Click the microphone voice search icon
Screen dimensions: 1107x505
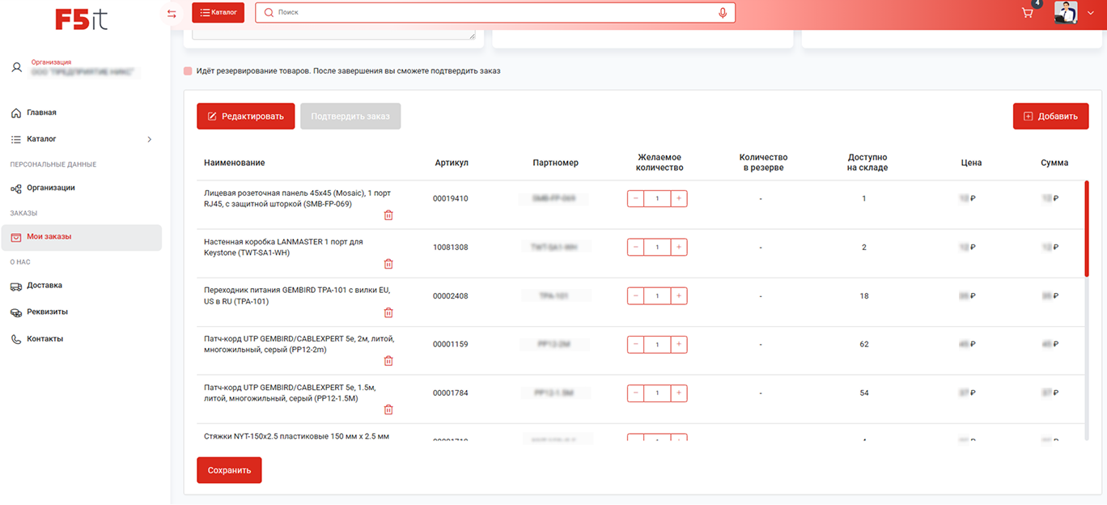click(723, 13)
